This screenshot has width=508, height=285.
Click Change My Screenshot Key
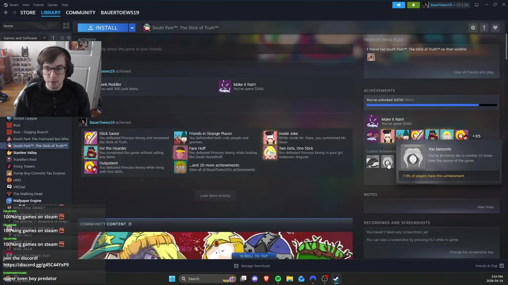[471, 252]
